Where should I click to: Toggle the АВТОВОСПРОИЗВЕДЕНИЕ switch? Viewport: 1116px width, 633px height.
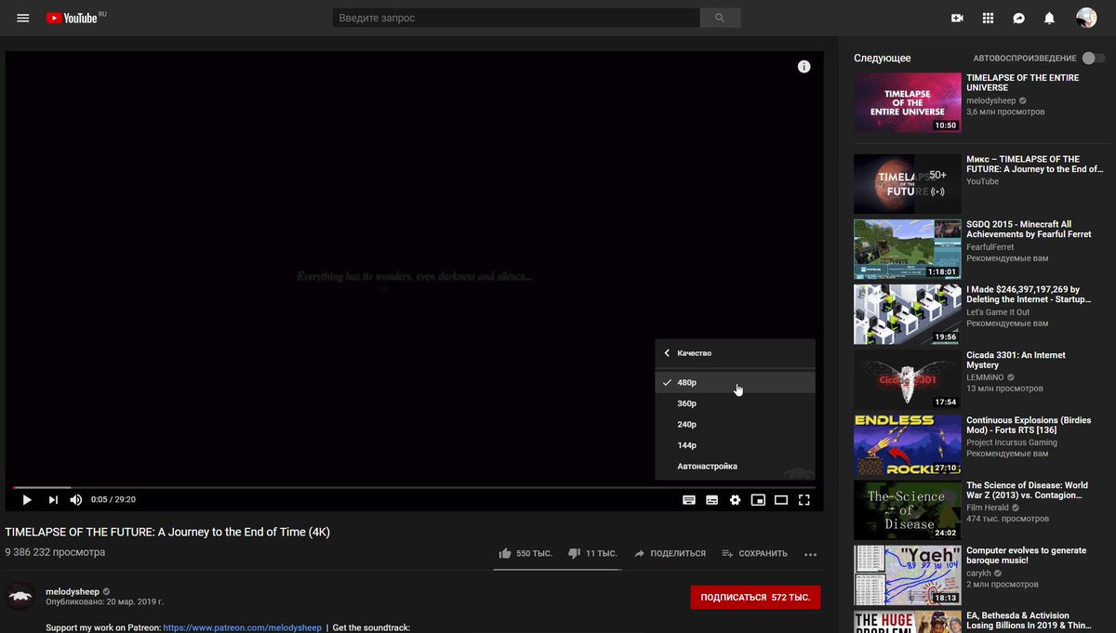point(1094,58)
